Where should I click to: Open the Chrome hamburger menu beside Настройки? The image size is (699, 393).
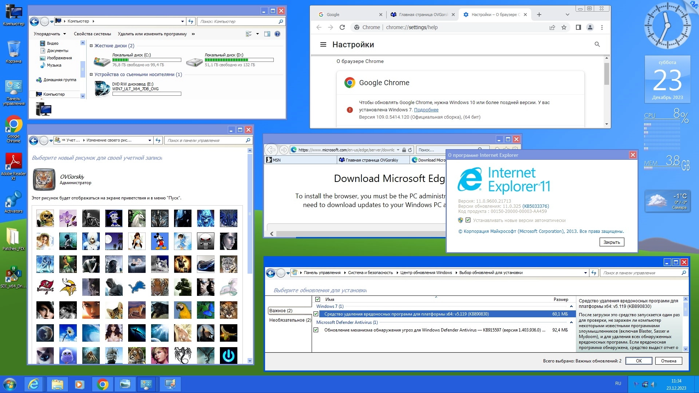tap(323, 44)
